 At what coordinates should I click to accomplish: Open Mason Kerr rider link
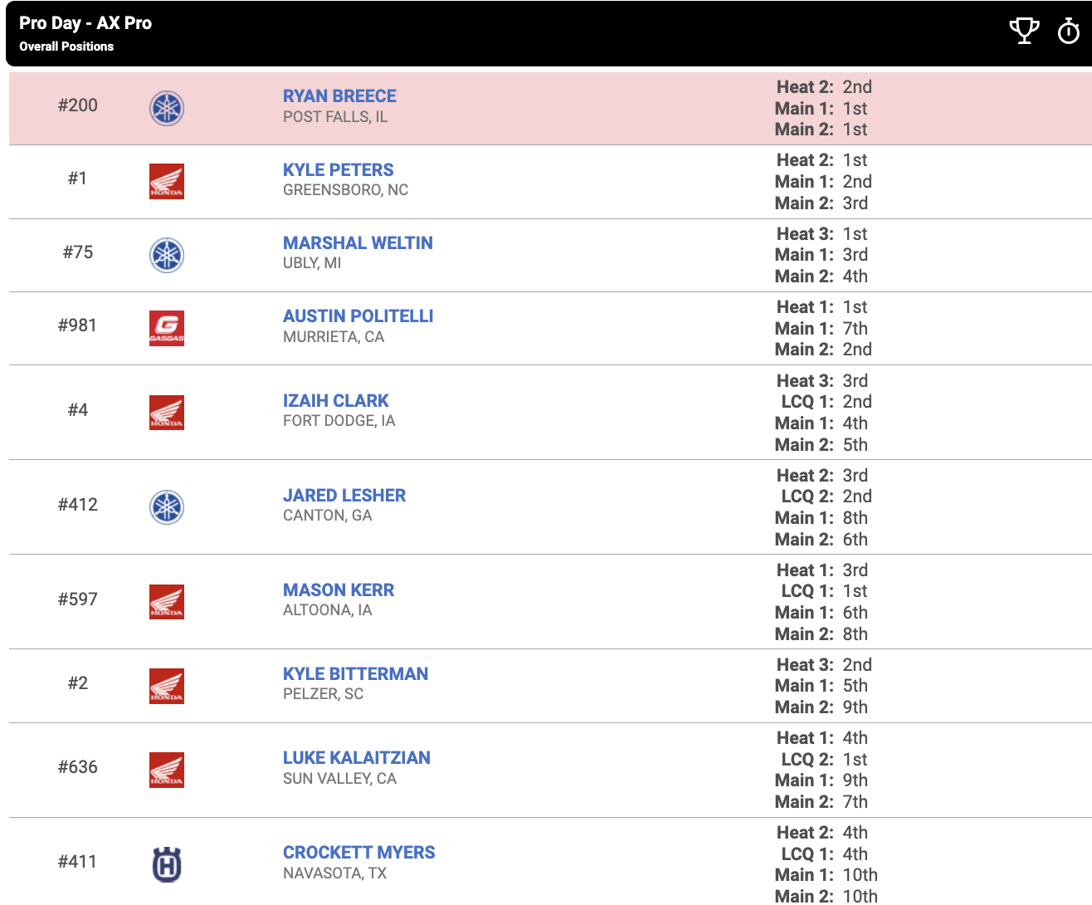338,590
